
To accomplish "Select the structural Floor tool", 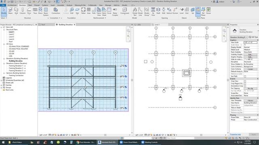I will coord(29,11).
